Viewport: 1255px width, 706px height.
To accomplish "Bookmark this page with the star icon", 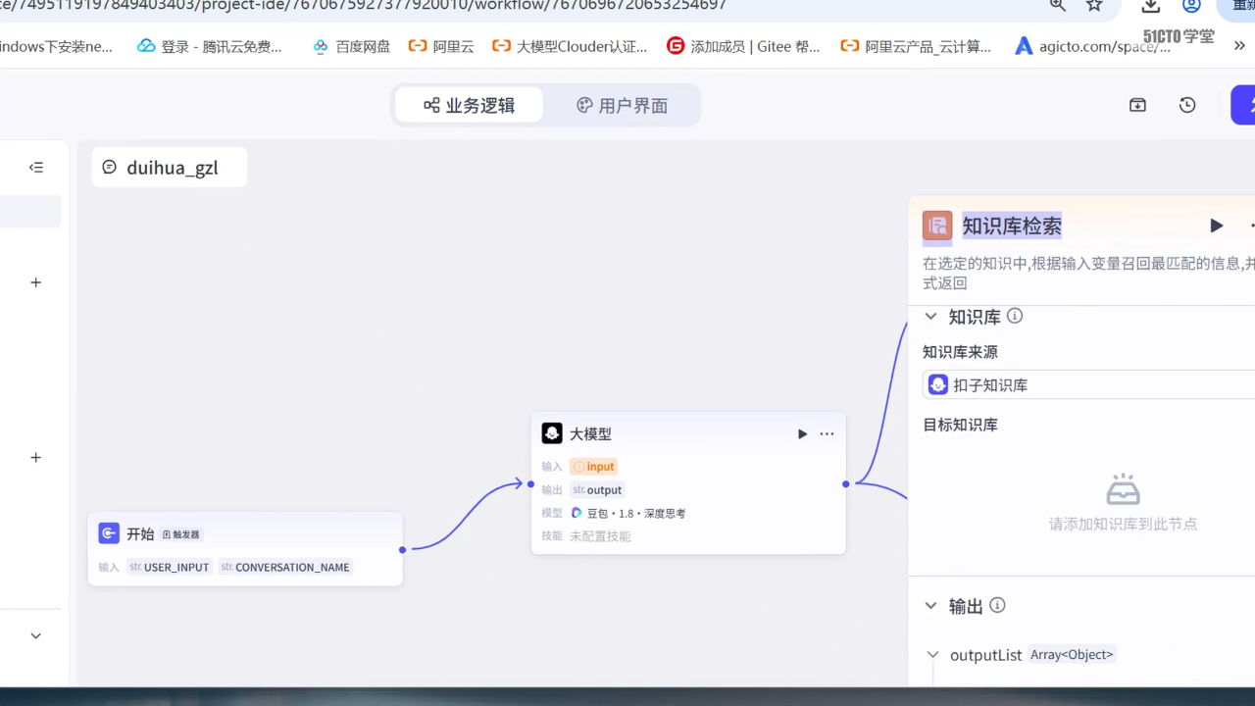I will (1094, 6).
